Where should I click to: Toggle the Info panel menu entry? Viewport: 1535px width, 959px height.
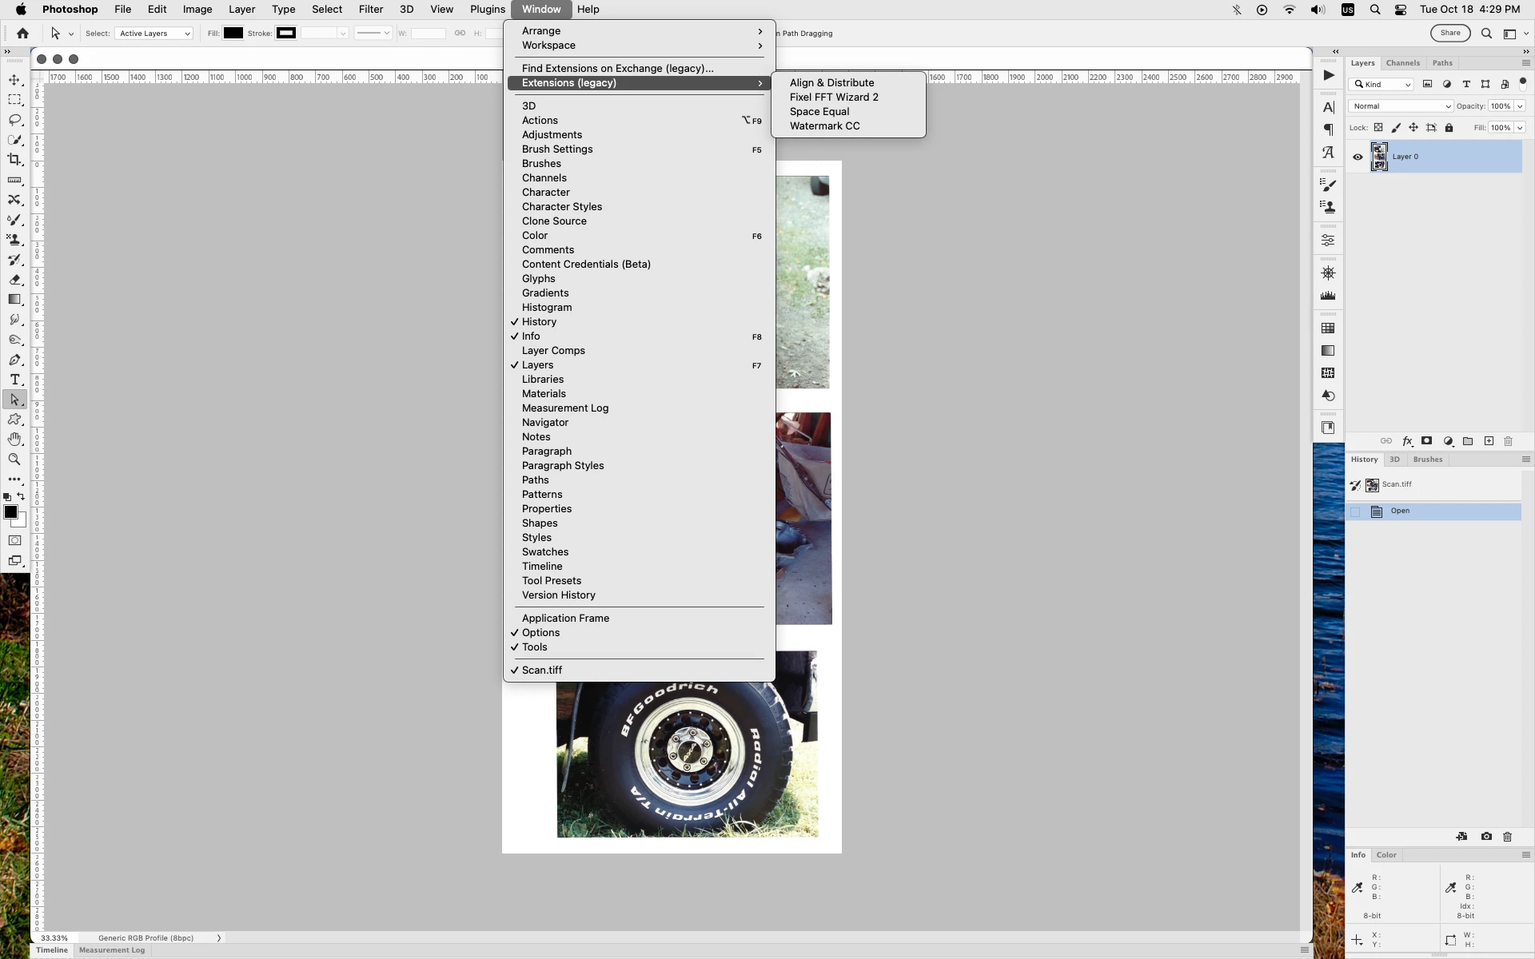[x=531, y=336]
